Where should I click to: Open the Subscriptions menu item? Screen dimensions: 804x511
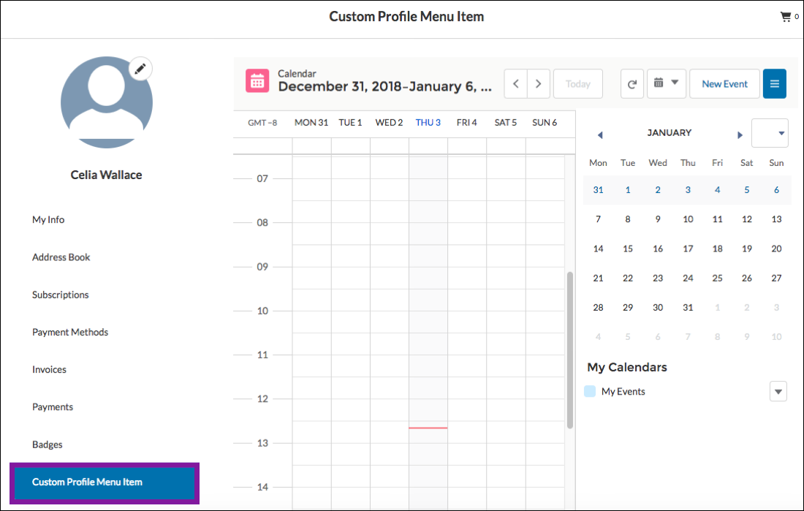point(61,295)
